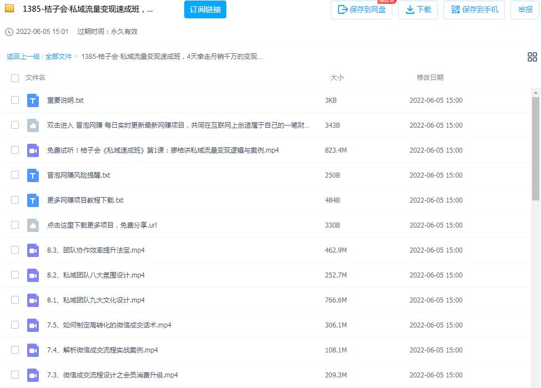Click the scrollbar up arrow
Screen dimensions: 541x388
pyautogui.click(x=535, y=93)
